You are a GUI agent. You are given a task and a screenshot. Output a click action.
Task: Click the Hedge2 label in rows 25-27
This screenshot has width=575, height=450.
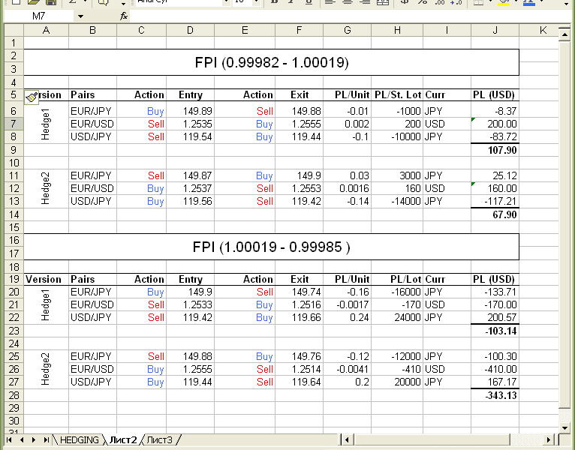46,370
